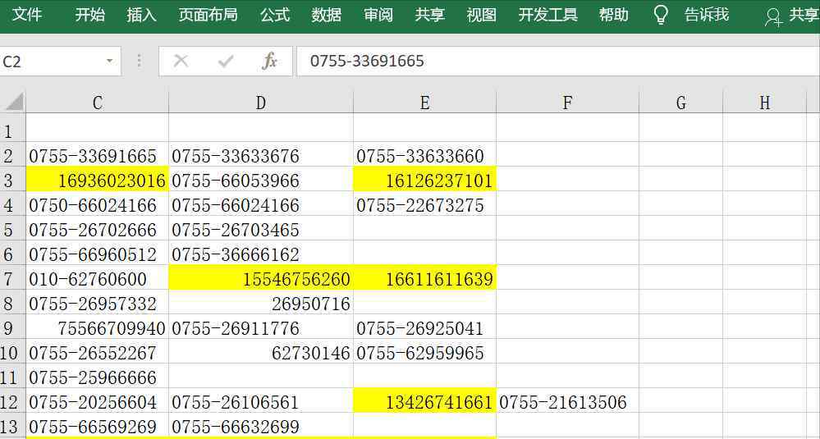
Task: Select yellow cell containing 16936023016
Action: (x=97, y=181)
